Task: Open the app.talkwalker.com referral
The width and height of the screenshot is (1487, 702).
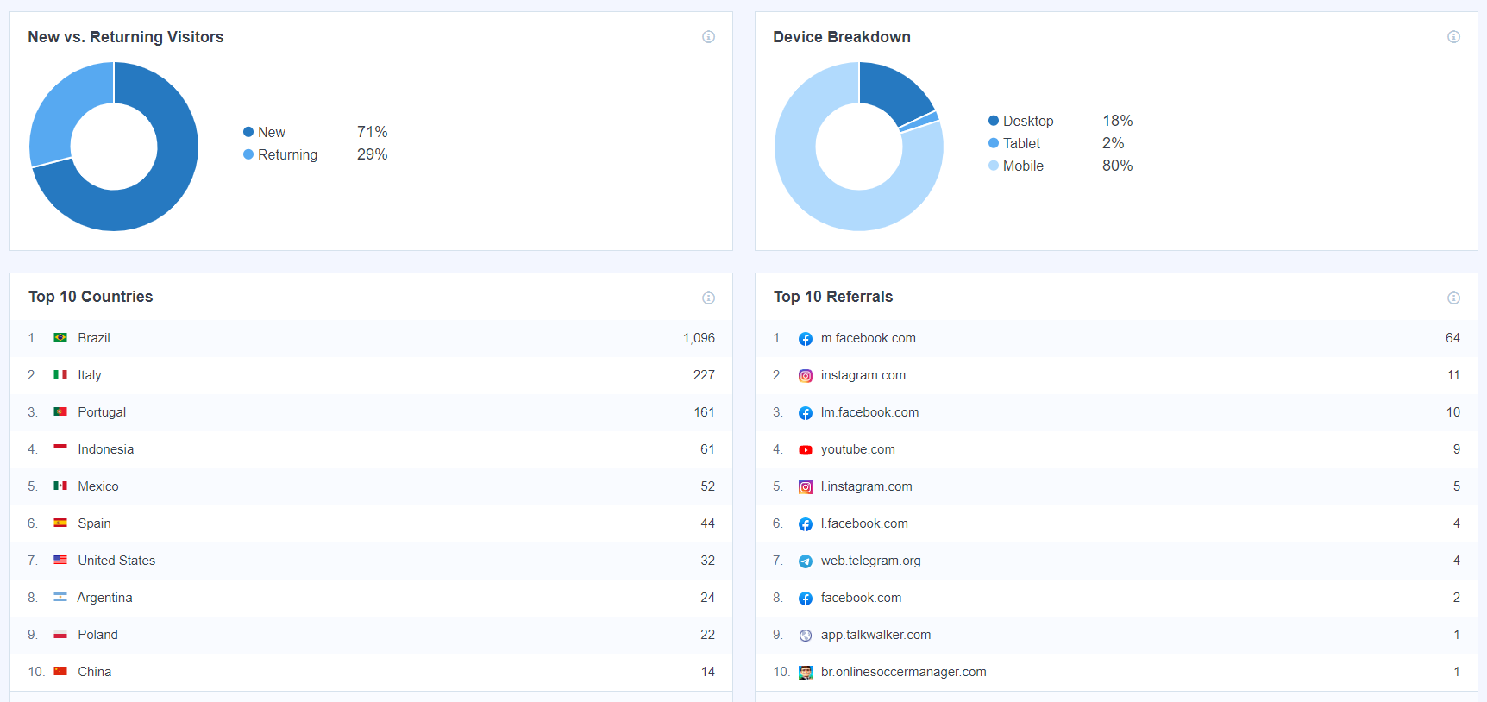Action: [x=875, y=635]
